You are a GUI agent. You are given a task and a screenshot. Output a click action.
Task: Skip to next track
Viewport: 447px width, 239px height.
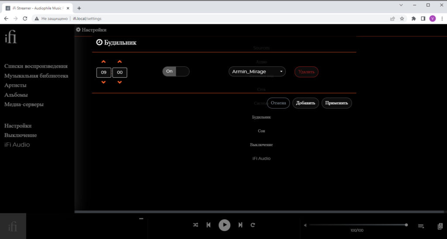click(x=241, y=225)
